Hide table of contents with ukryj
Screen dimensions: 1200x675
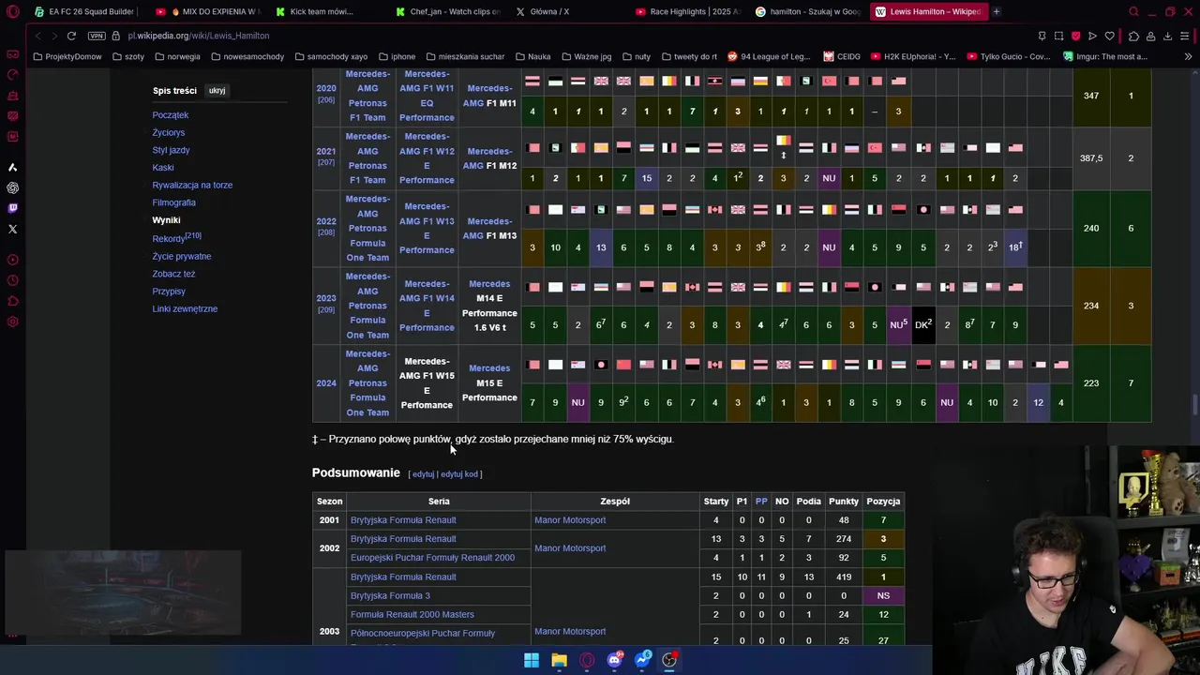click(x=217, y=91)
